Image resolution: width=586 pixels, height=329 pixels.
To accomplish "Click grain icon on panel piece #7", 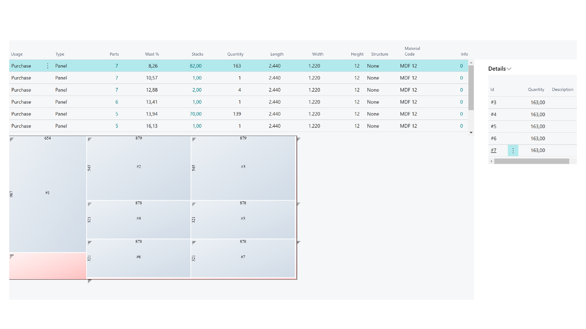I will 194,243.
